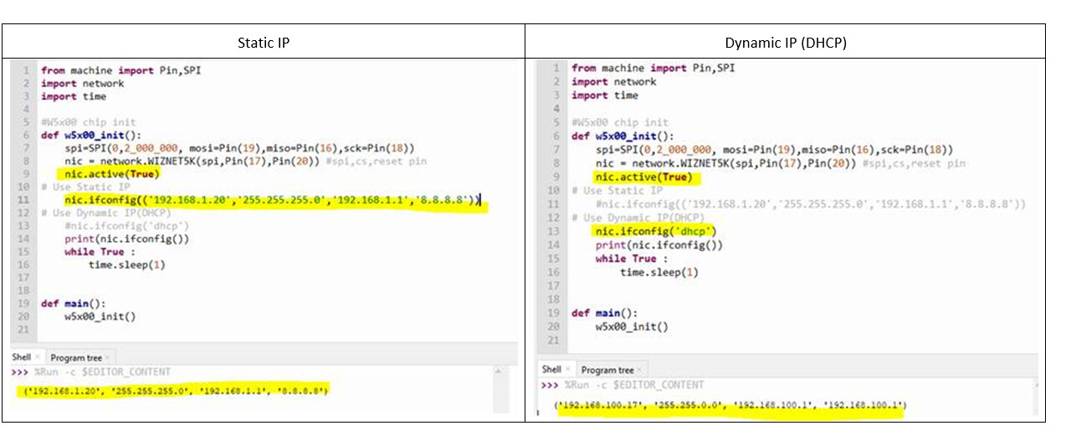Click the >>> prompt in Dynamic IP shell
1076x446 pixels.
(x=550, y=385)
